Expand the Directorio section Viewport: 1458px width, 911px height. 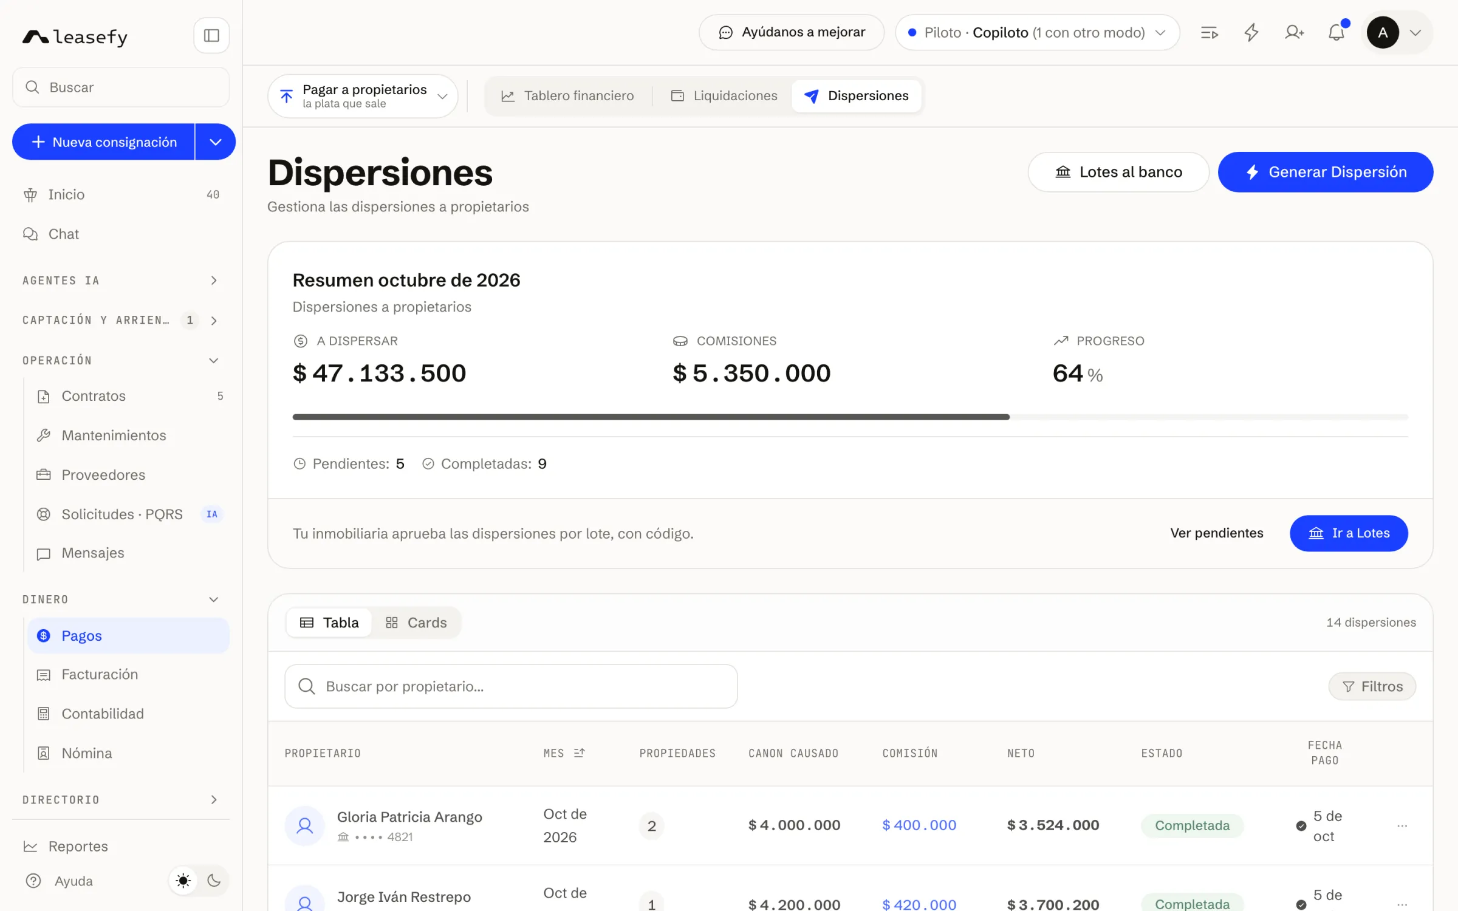click(x=121, y=800)
